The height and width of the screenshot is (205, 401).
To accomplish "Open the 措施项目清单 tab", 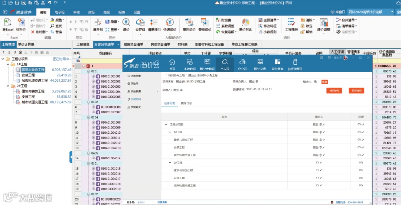I will pyautogui.click(x=133, y=44).
